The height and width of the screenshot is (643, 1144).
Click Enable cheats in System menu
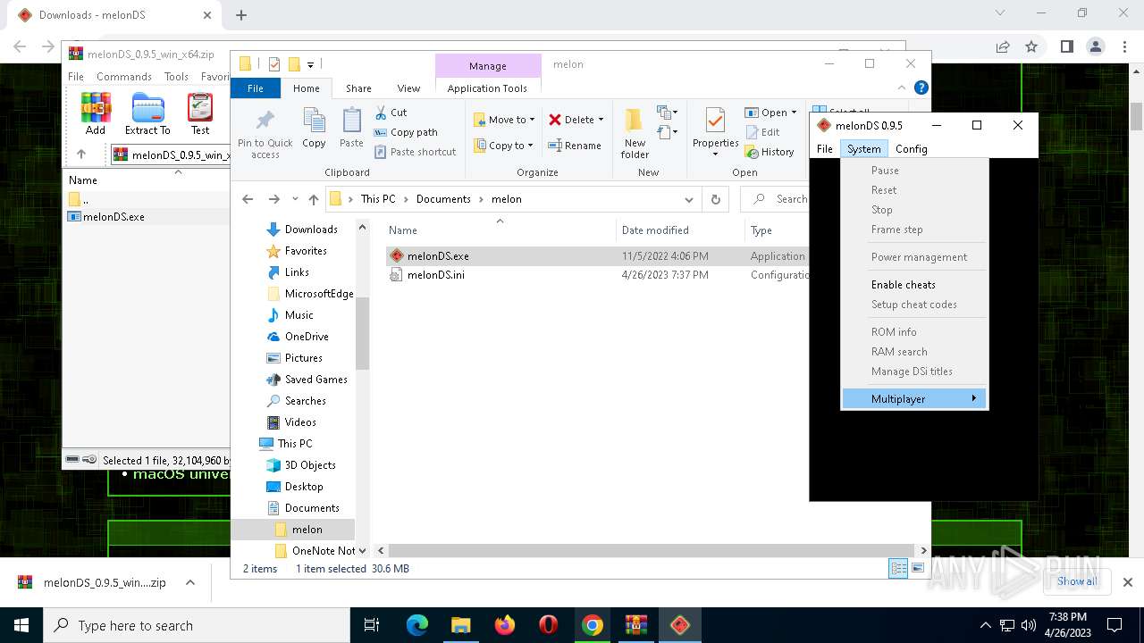(x=914, y=285)
